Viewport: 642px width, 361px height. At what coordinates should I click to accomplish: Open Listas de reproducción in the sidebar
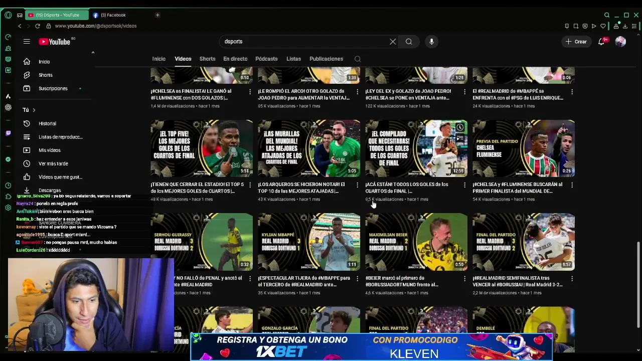click(56, 137)
